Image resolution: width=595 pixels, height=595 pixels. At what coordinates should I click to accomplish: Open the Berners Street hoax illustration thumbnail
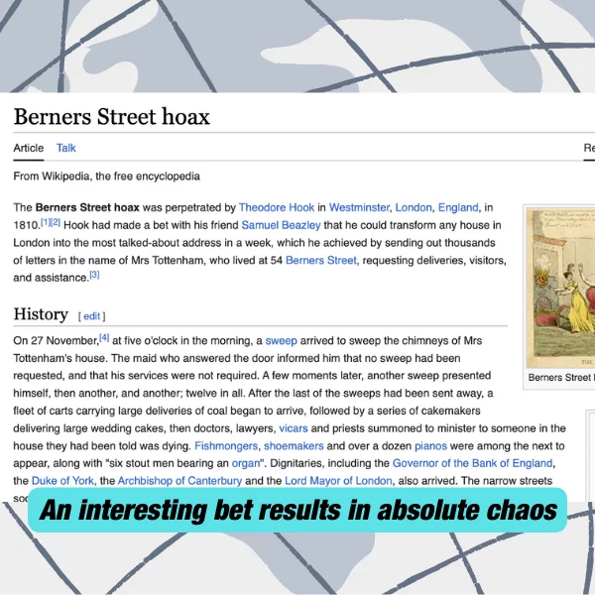point(560,288)
